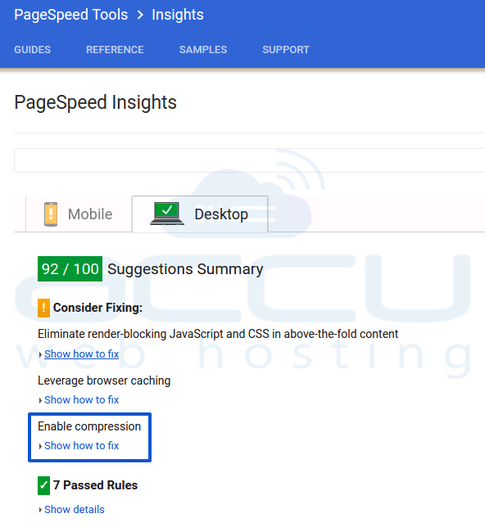Click the Mobile phone warning icon
Screen dimensions: 485x527
coord(51,214)
